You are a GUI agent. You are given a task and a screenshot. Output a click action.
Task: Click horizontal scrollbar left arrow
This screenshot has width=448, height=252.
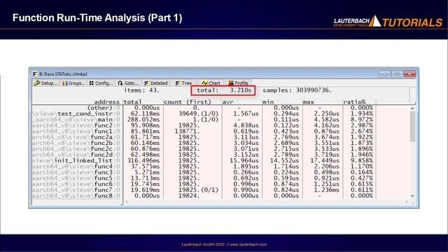point(126,202)
